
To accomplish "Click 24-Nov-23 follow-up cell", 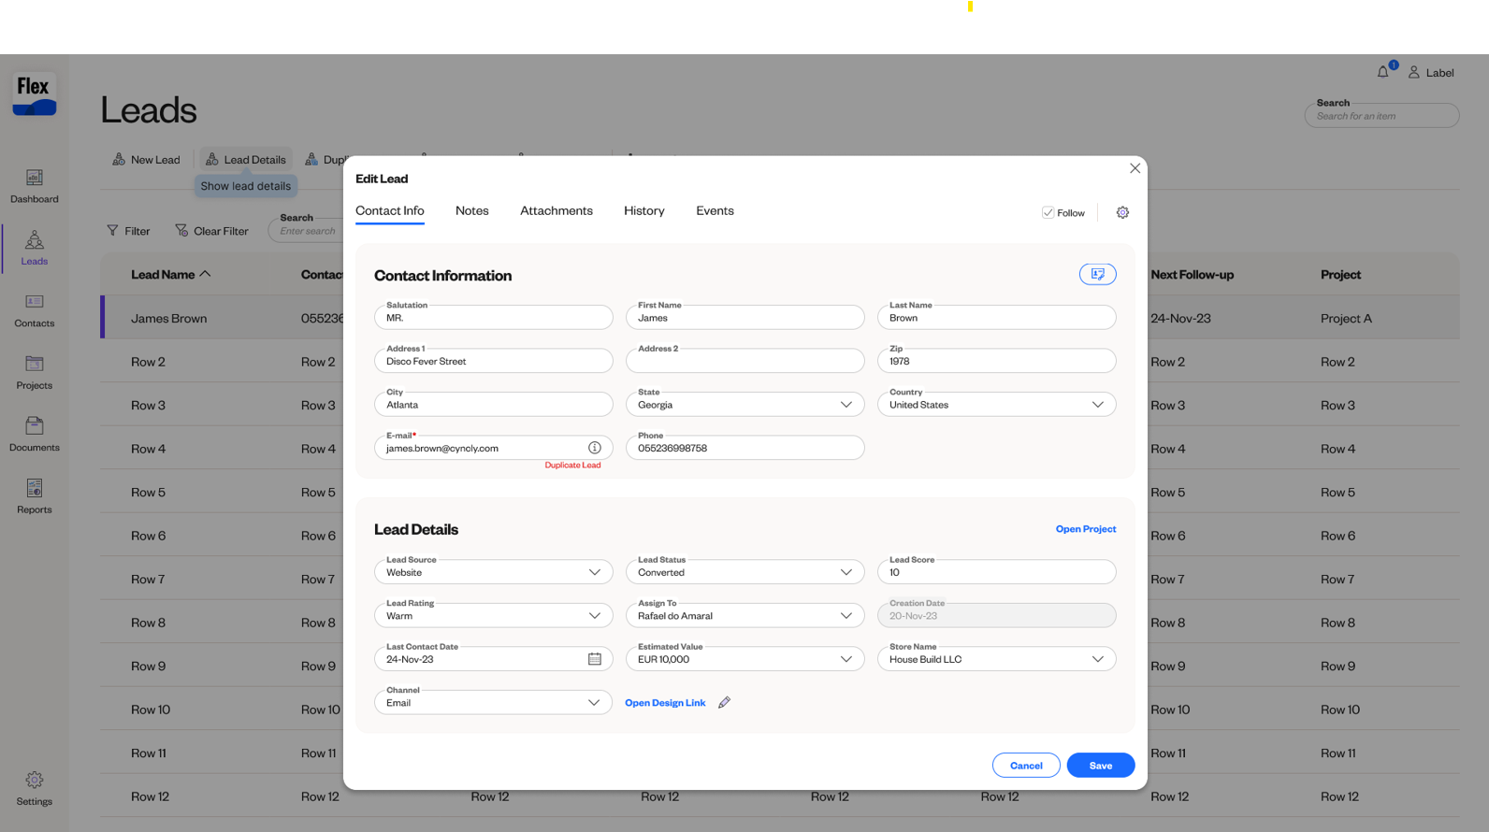I will coord(1180,319).
